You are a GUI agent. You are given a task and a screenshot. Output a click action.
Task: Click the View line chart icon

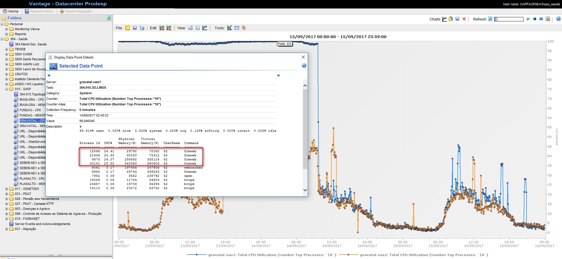pyautogui.click(x=205, y=28)
